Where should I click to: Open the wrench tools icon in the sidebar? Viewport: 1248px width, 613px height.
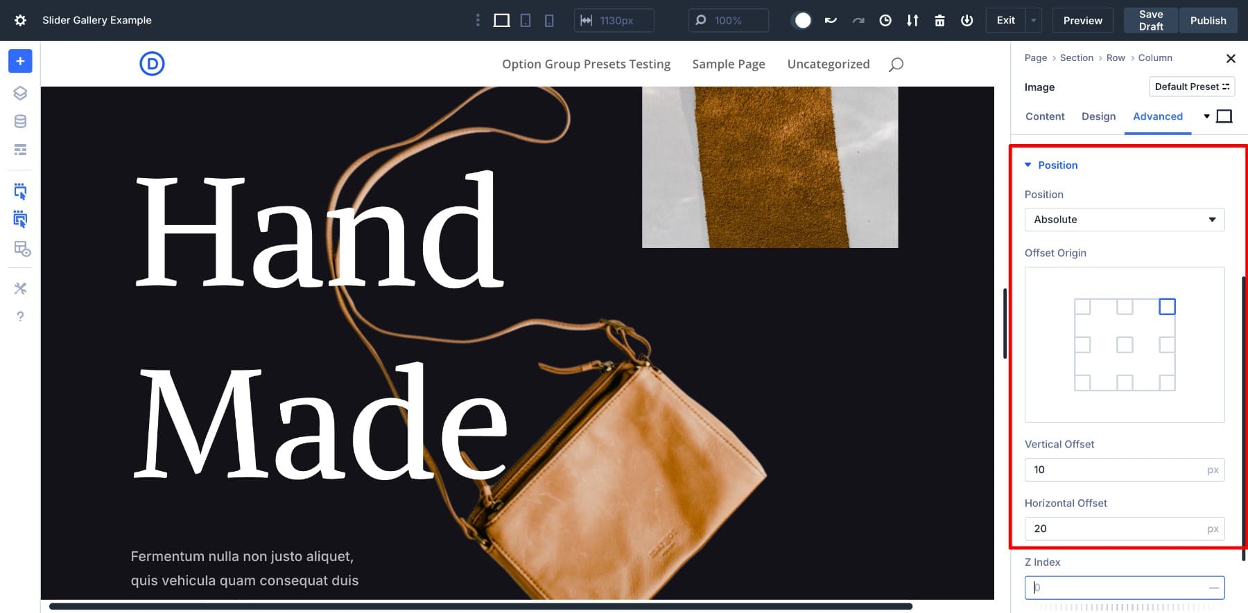pos(20,288)
